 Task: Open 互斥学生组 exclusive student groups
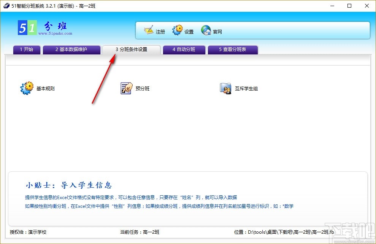[x=239, y=88]
